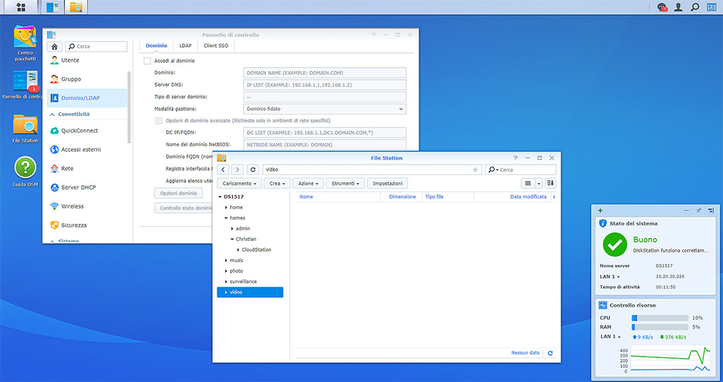Click the Opzioni dominio button
Screen dimensions: 723x382
(178, 193)
